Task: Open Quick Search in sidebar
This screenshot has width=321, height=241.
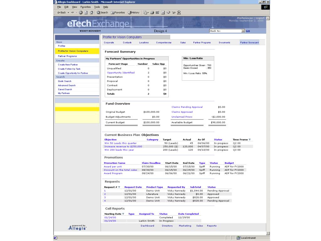Action: [x=65, y=81]
